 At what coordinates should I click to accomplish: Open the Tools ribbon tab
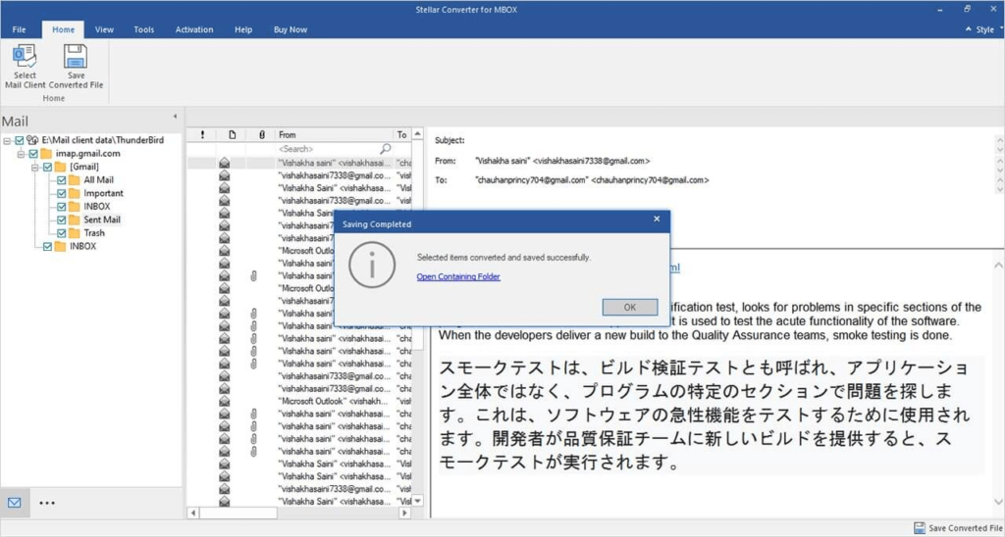pos(144,29)
